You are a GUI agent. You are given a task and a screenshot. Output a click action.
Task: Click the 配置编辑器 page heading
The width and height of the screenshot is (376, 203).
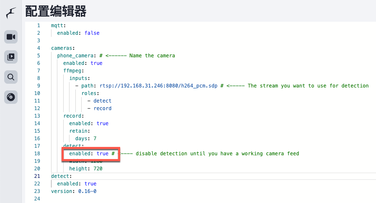tap(56, 11)
